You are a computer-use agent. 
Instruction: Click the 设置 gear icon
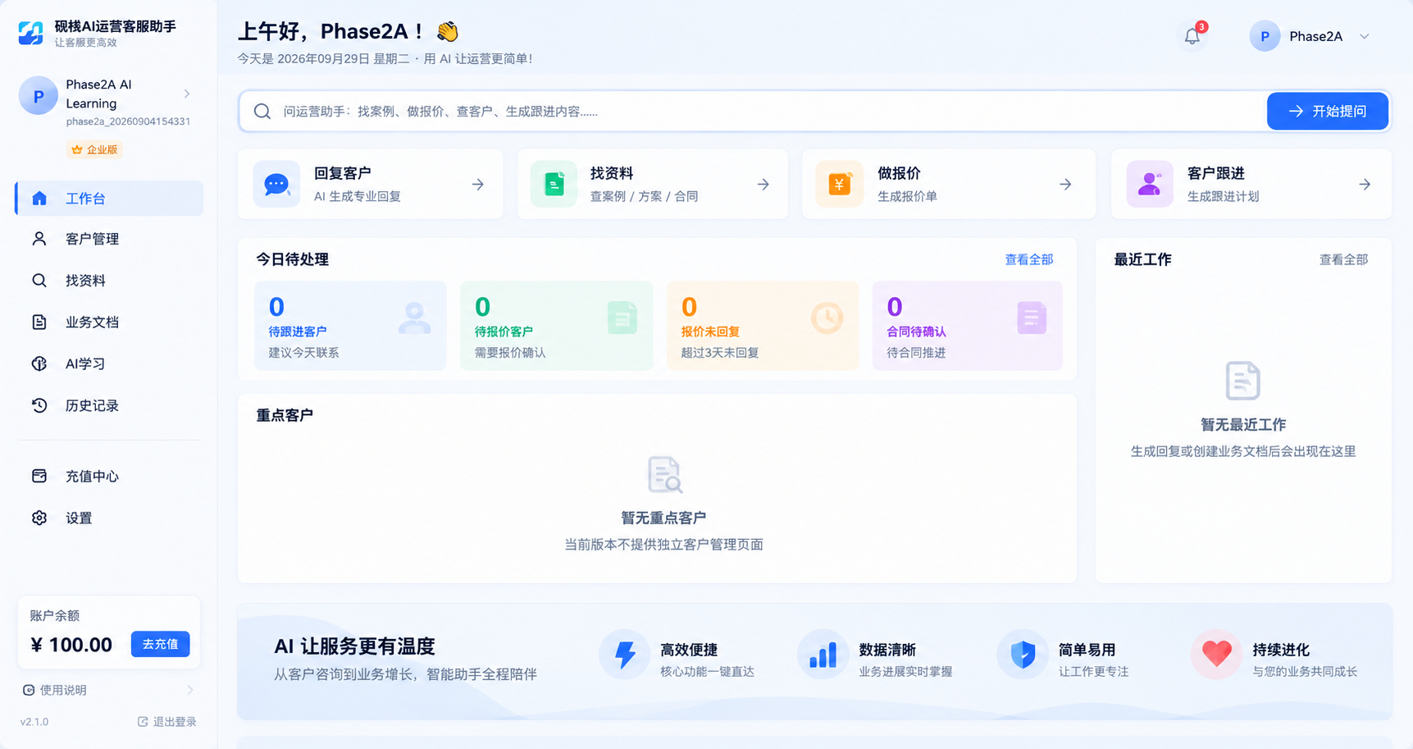(39, 518)
